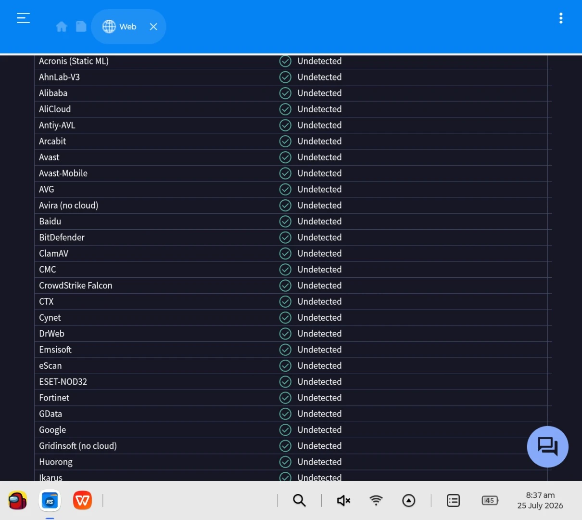
Task: Select the Antiy-AVL engine name
Action: point(57,125)
